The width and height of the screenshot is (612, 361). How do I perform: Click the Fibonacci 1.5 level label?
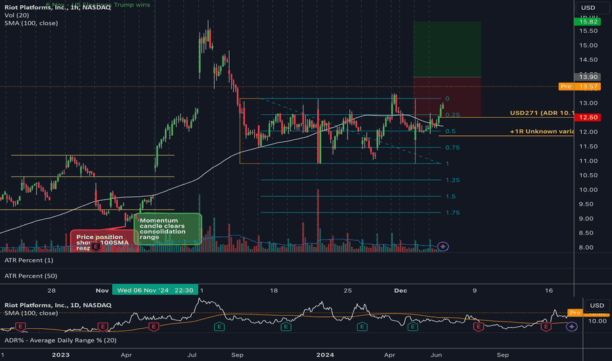[x=450, y=196]
